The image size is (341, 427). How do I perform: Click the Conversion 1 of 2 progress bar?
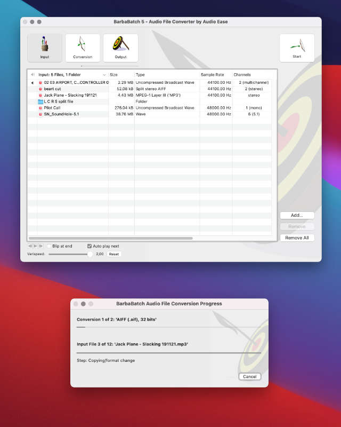[169, 327]
